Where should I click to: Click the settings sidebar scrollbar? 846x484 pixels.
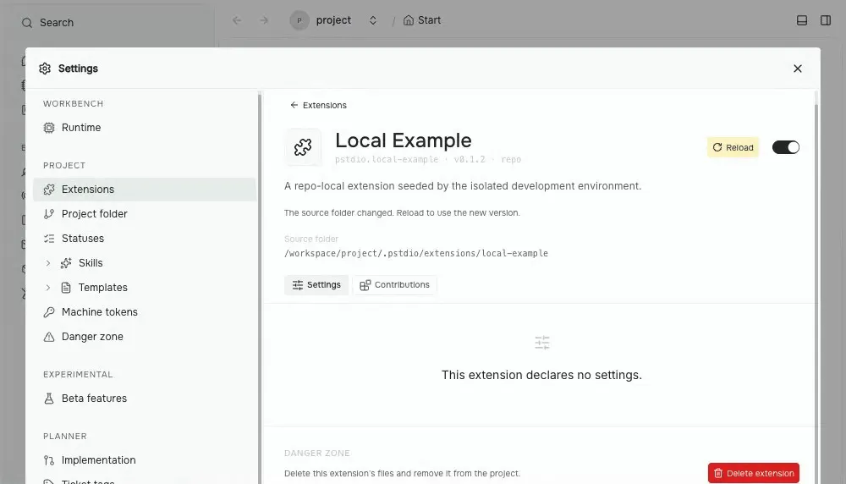(260, 289)
